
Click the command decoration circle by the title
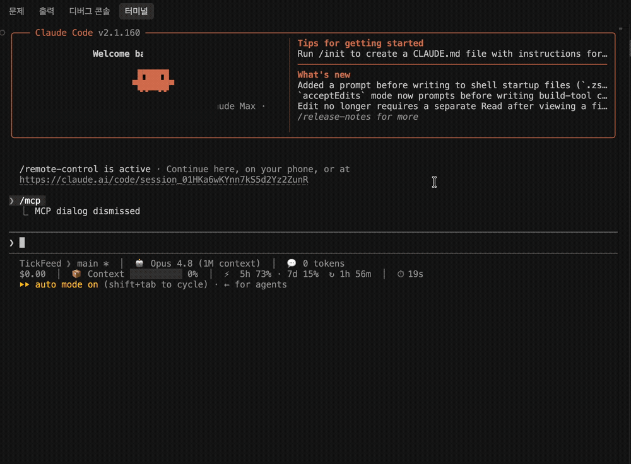(x=3, y=33)
